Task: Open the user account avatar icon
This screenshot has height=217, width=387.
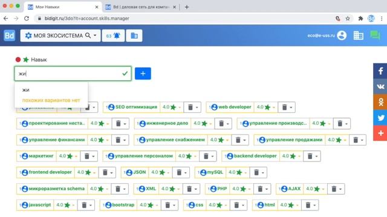Action: click(x=342, y=36)
